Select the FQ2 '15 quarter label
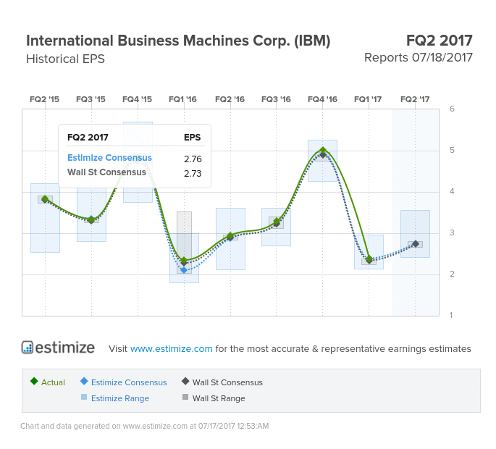 [x=44, y=99]
